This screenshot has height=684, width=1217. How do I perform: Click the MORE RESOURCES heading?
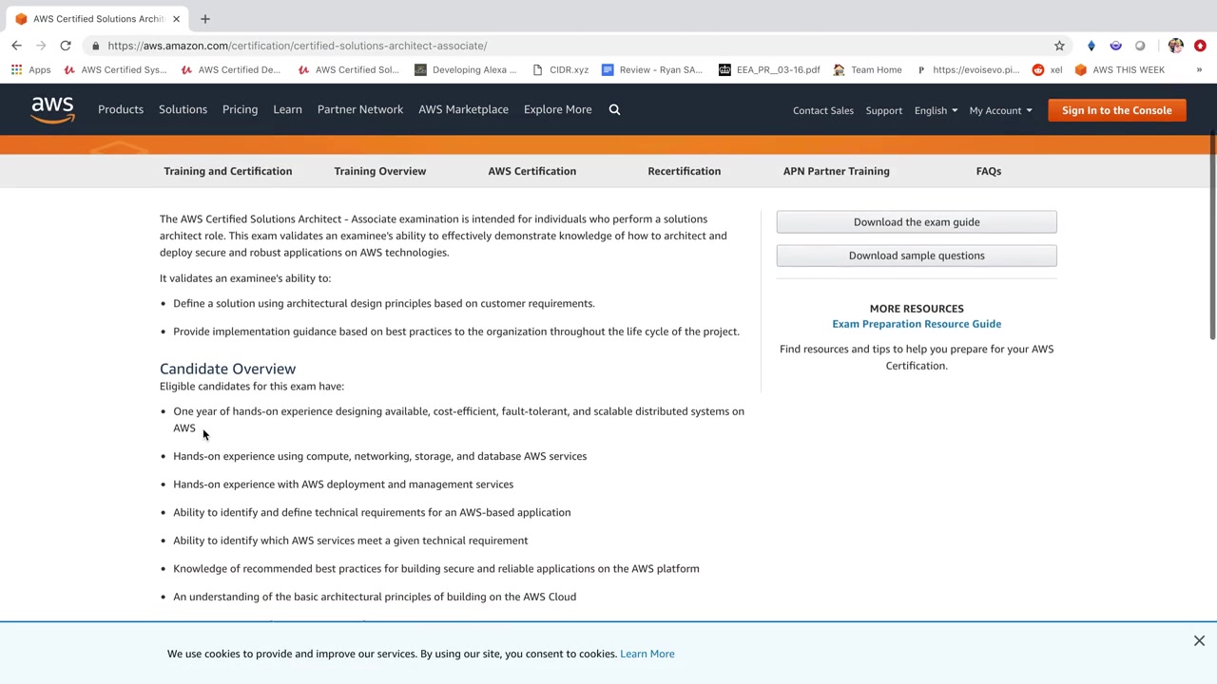click(x=917, y=309)
